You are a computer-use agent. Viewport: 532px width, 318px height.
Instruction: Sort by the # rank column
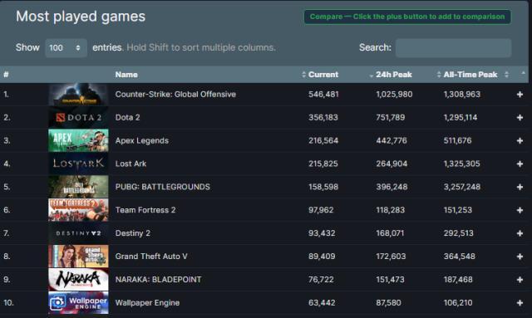click(x=6, y=75)
